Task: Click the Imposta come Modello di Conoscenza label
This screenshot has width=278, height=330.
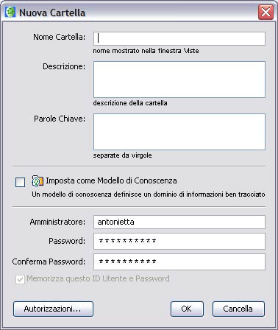Action: (x=111, y=180)
